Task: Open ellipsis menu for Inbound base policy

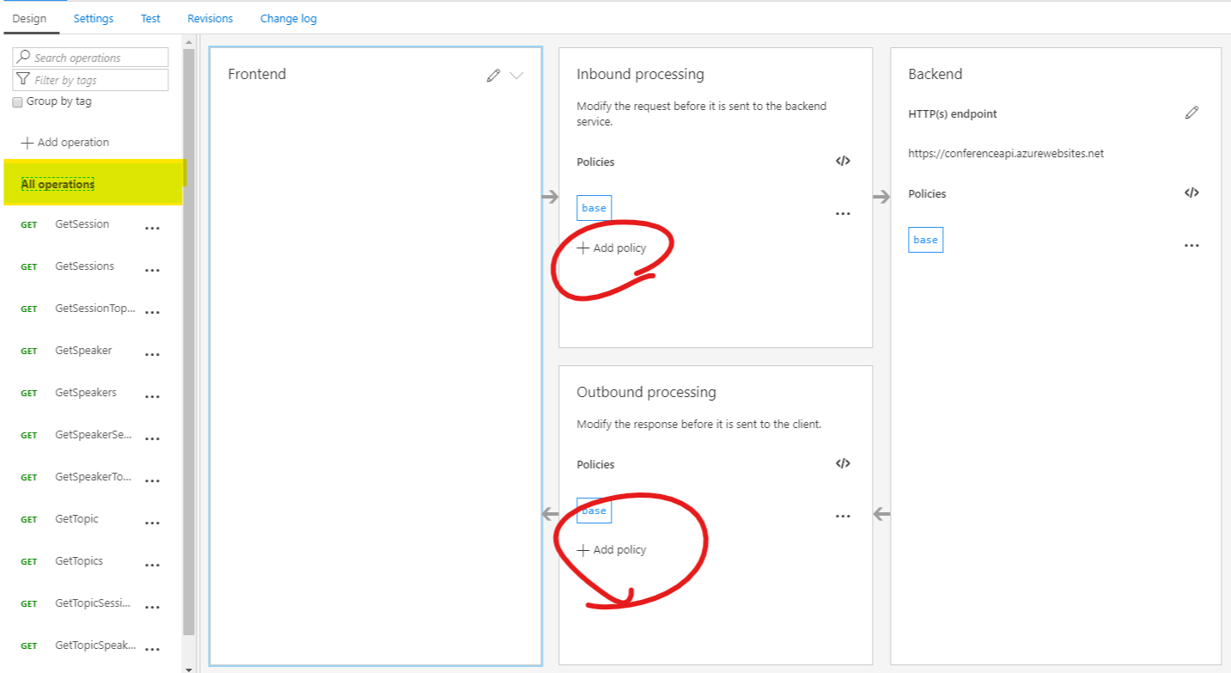Action: pyautogui.click(x=843, y=214)
